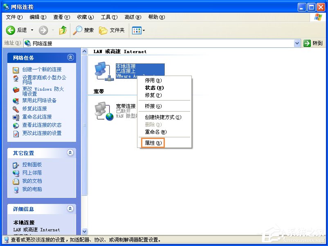
Task: Open the 高级(N) menu
Action: point(133,17)
